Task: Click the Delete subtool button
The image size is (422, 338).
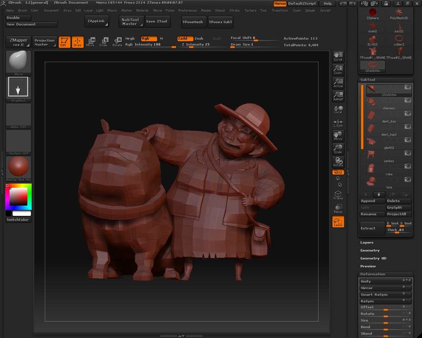Action: pos(399,201)
